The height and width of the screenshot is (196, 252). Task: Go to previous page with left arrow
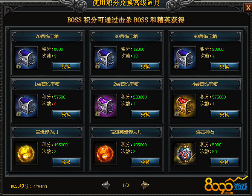[x=106, y=185]
